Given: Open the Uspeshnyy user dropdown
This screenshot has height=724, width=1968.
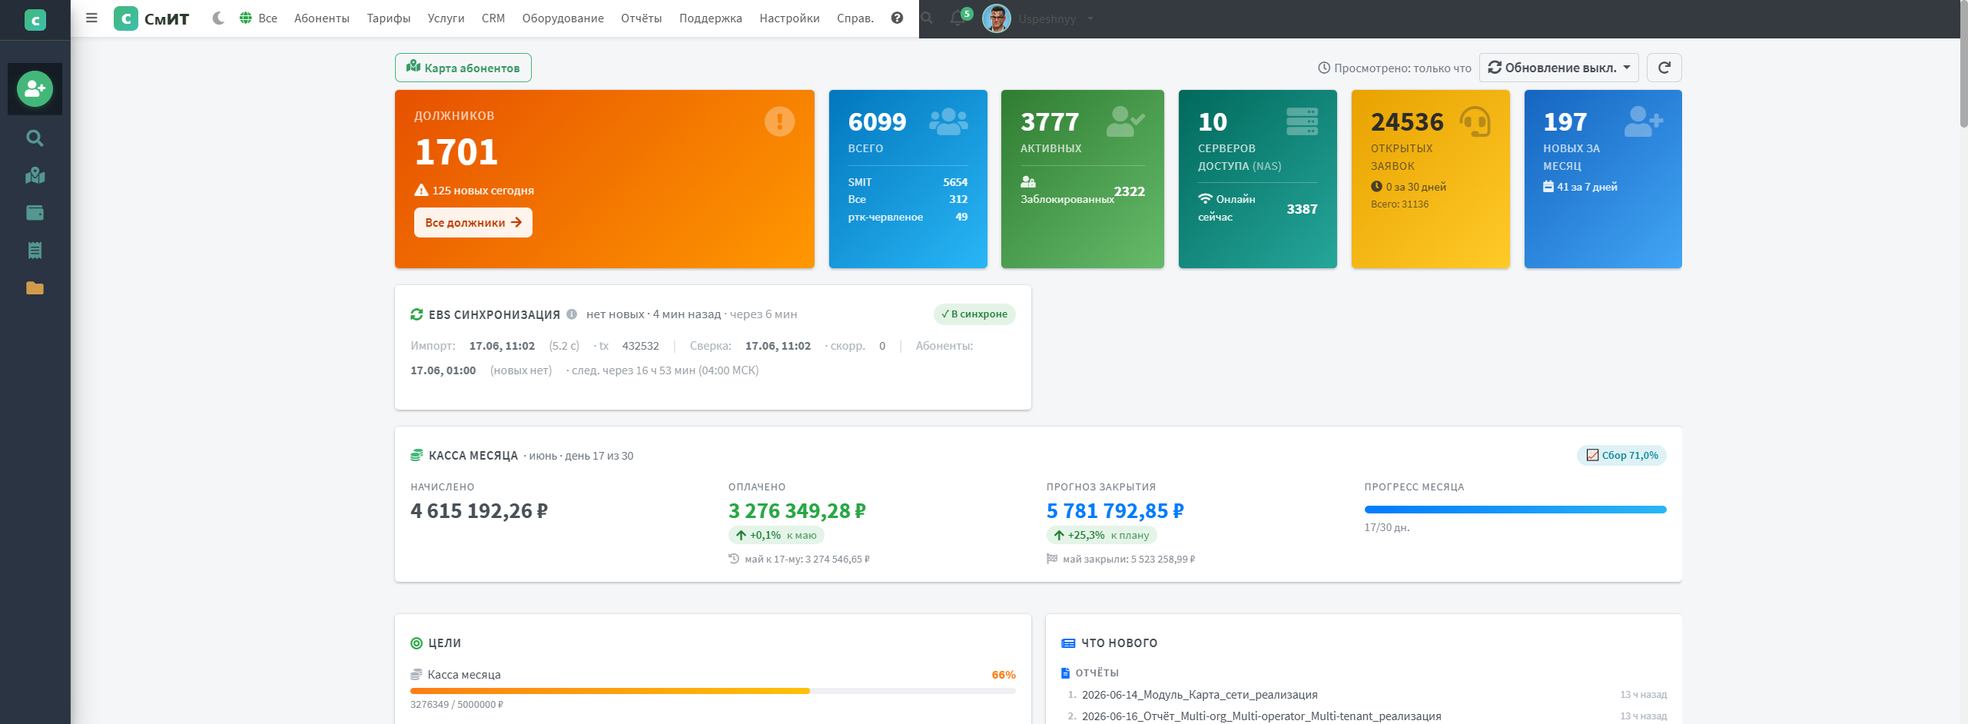Looking at the screenshot, I should (x=1055, y=18).
